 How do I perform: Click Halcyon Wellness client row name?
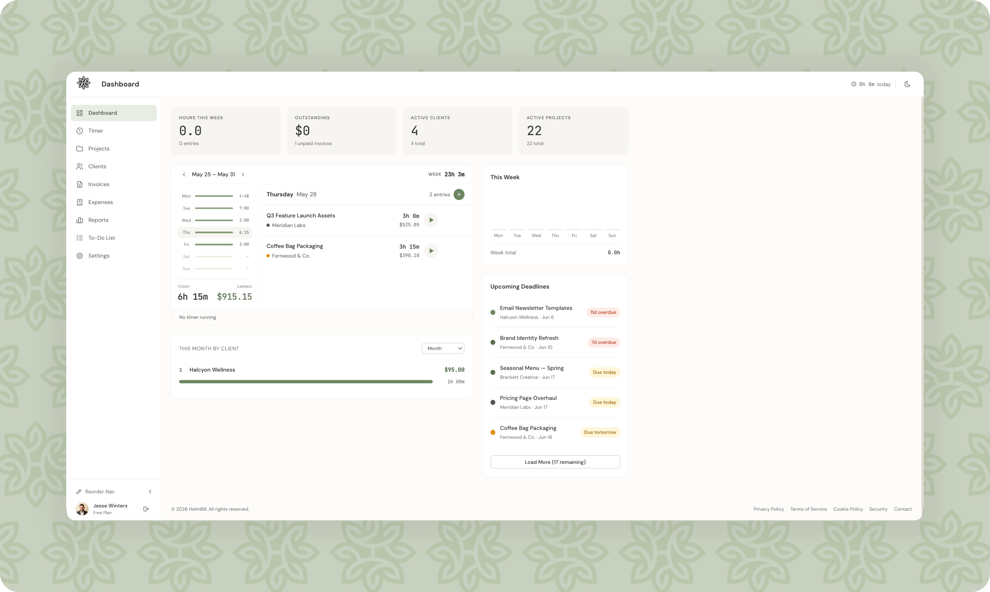pos(212,370)
